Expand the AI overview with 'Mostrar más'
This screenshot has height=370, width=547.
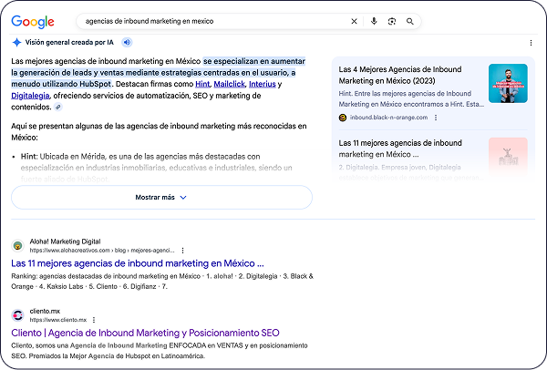pos(161,198)
